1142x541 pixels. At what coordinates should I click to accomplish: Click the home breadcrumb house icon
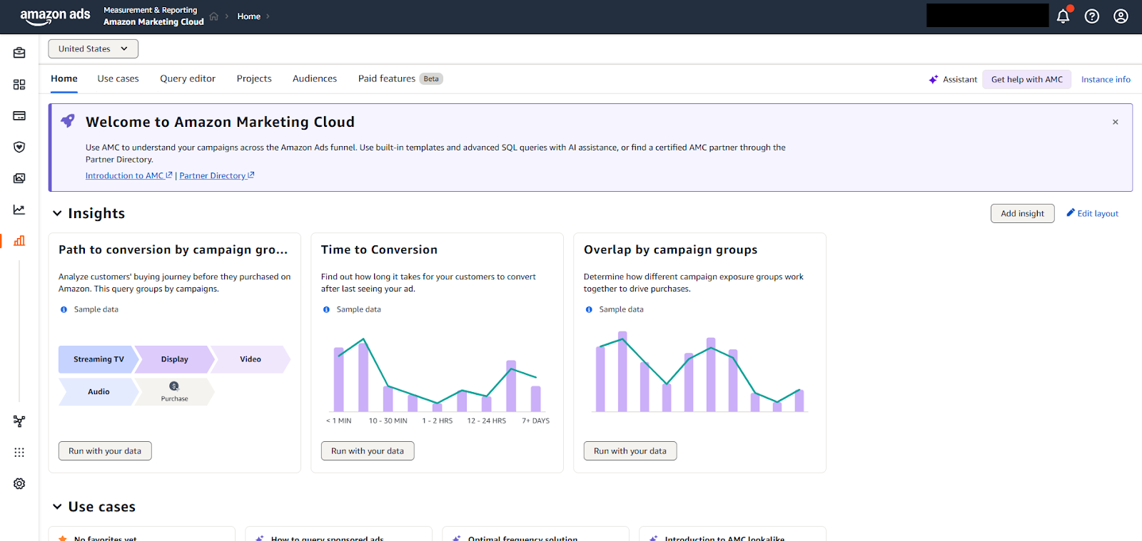click(213, 16)
